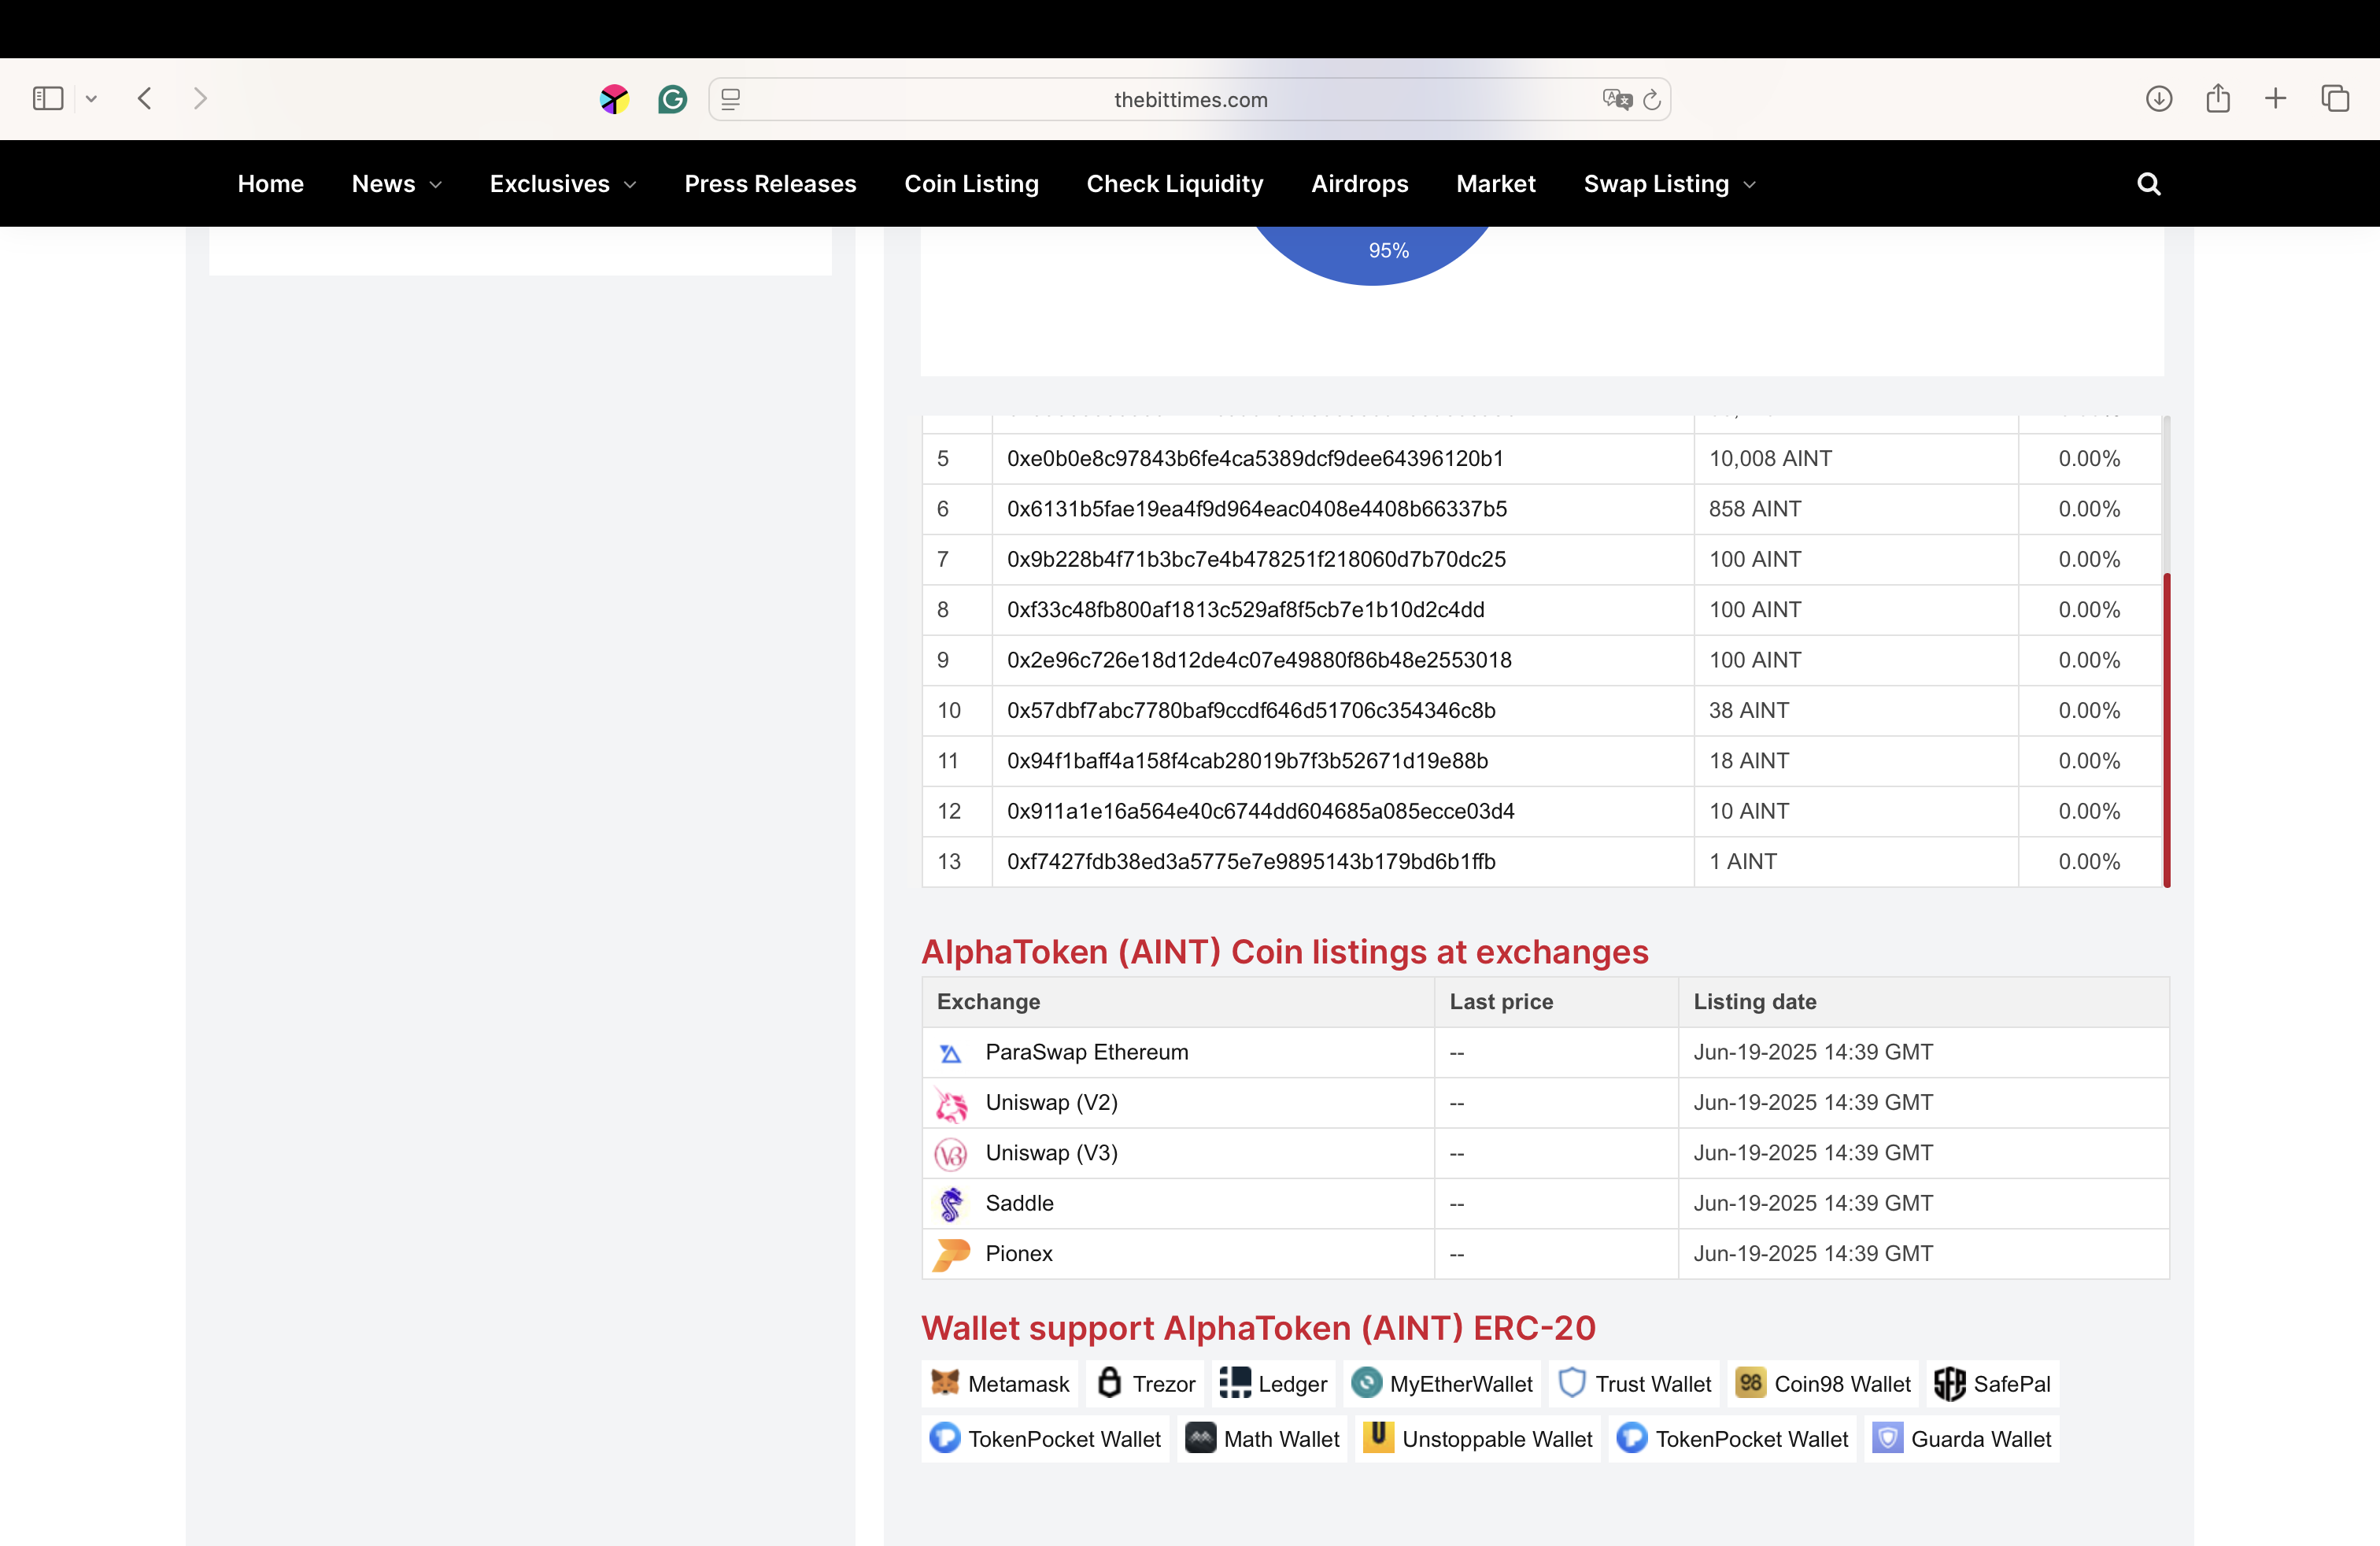This screenshot has height=1546, width=2380.
Task: Click the translate page icon
Action: click(x=1616, y=99)
